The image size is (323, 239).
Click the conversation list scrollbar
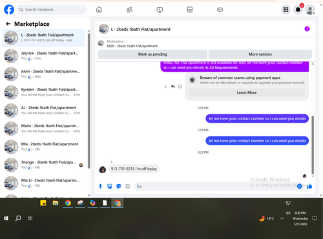[x=89, y=101]
